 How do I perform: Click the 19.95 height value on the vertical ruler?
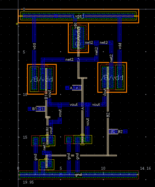(28, 182)
